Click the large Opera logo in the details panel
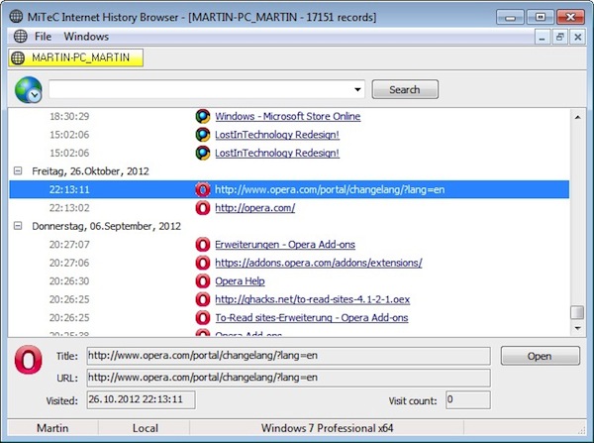The height and width of the screenshot is (443, 594). click(29, 360)
